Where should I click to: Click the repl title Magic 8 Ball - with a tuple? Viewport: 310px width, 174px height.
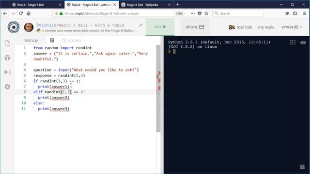(91, 25)
